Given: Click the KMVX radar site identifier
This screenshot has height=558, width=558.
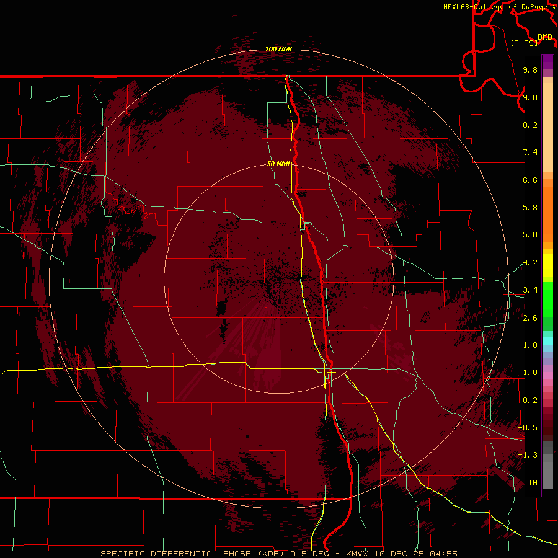Looking at the screenshot, I should click(x=357, y=554).
